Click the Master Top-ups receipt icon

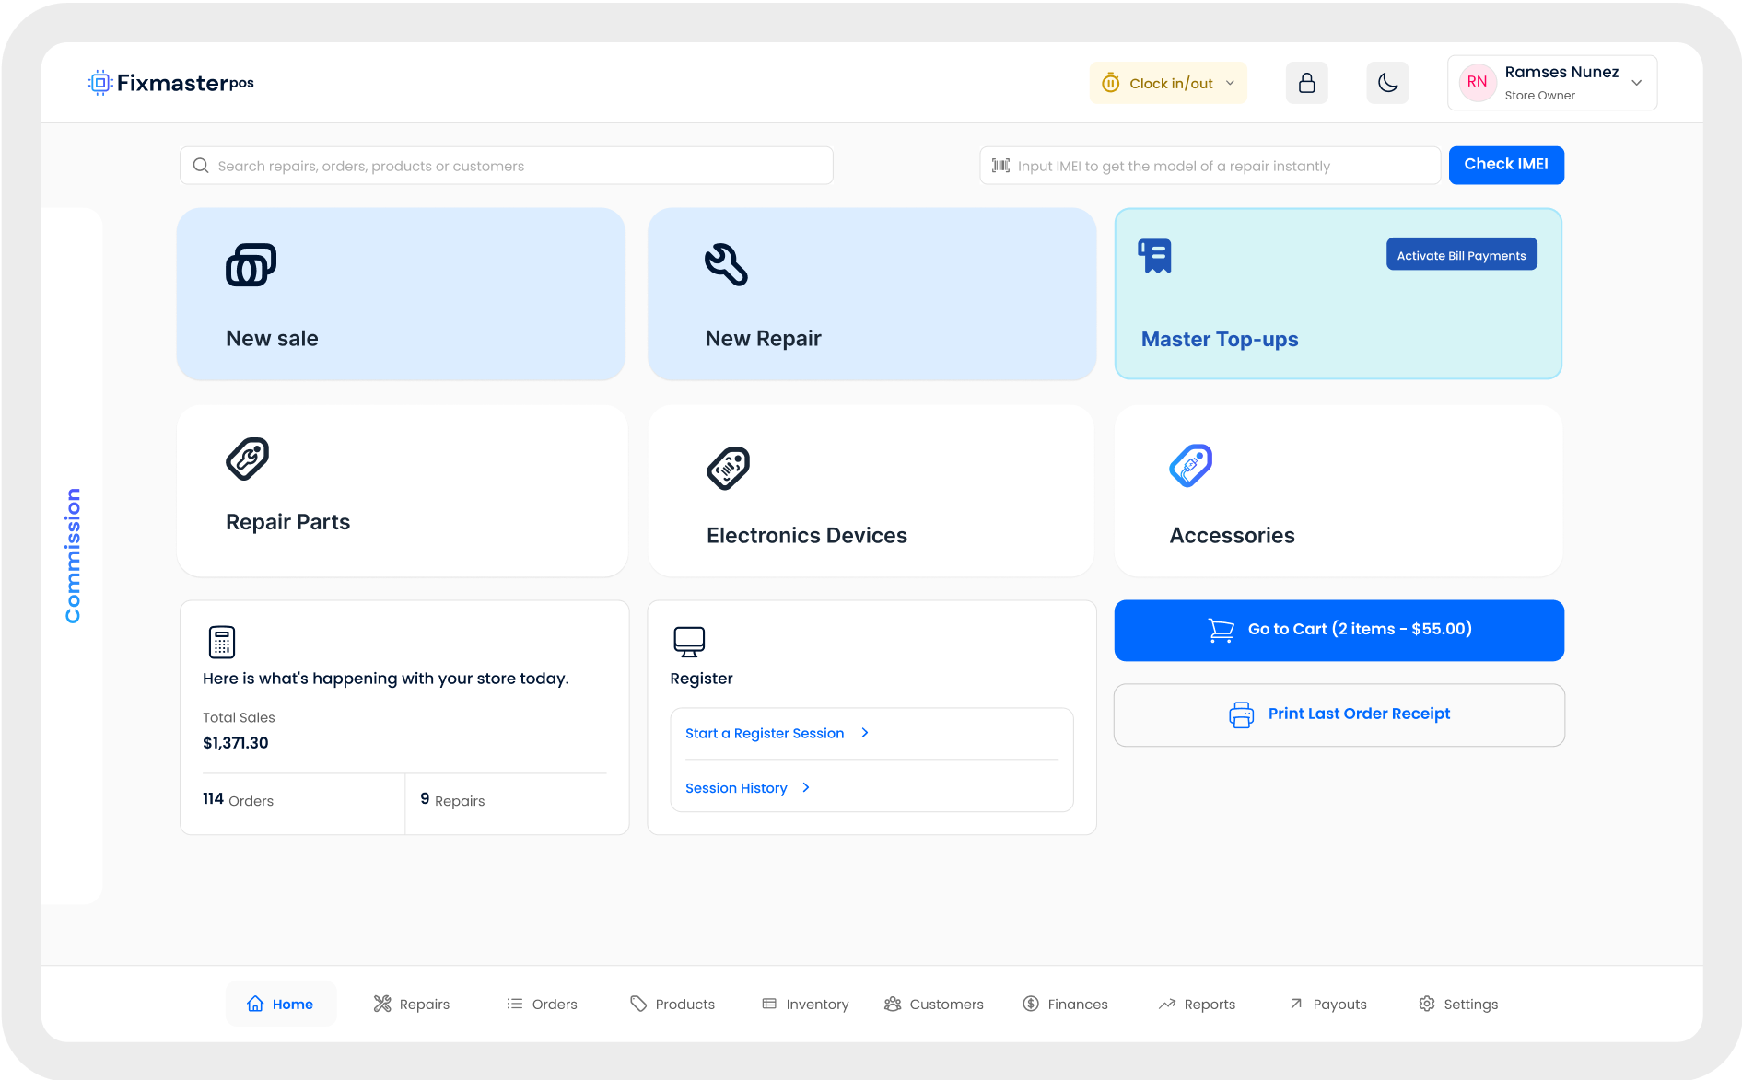[1154, 256]
